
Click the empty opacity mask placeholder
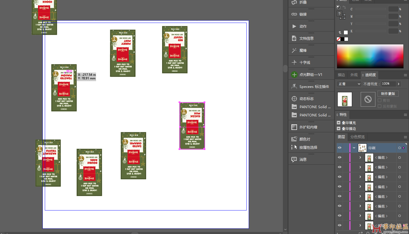368,99
